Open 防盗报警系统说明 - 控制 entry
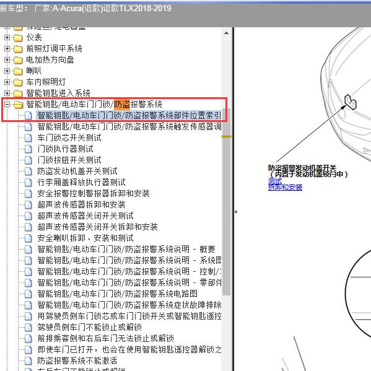This screenshot has width=371, height=371. 129,271
